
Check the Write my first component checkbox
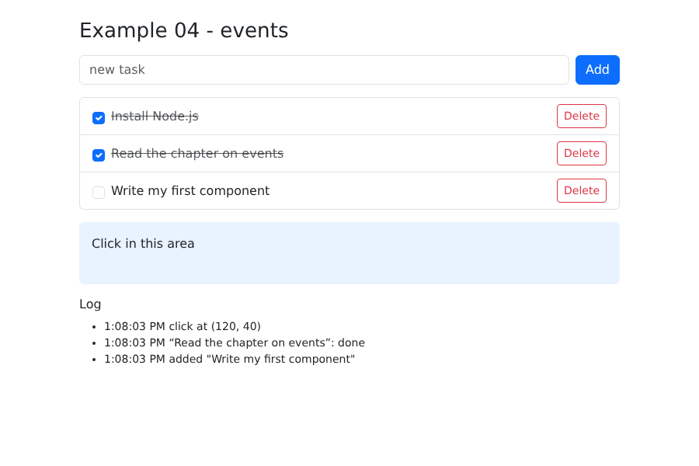(x=99, y=192)
